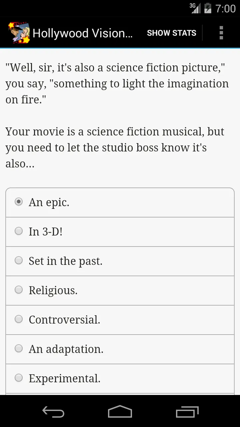Image resolution: width=240 pixels, height=427 pixels.
Task: Open the three-dot overflow menu
Action: pos(221,33)
